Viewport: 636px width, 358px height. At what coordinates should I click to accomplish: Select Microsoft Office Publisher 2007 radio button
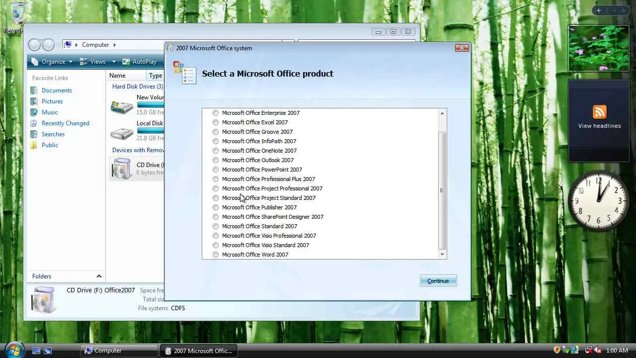pyautogui.click(x=216, y=207)
